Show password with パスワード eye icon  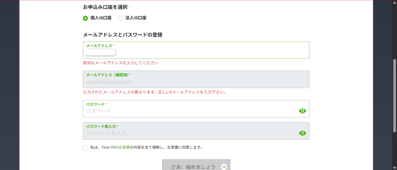click(x=302, y=111)
